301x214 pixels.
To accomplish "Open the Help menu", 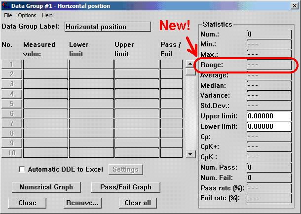I will tap(47, 15).
